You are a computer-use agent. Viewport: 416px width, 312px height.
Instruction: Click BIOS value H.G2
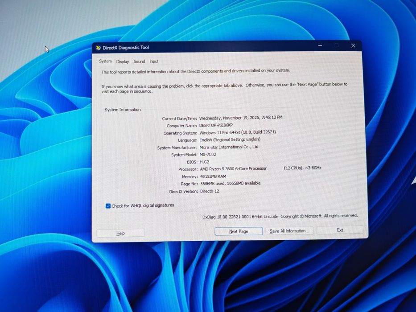pos(205,162)
